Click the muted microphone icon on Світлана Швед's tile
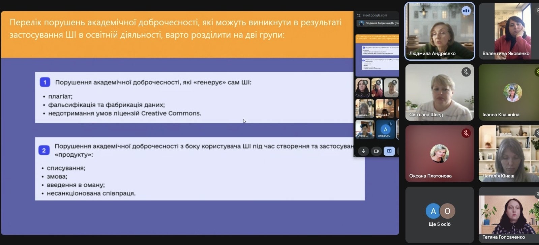The height and width of the screenshot is (245, 539). pyautogui.click(x=466, y=72)
